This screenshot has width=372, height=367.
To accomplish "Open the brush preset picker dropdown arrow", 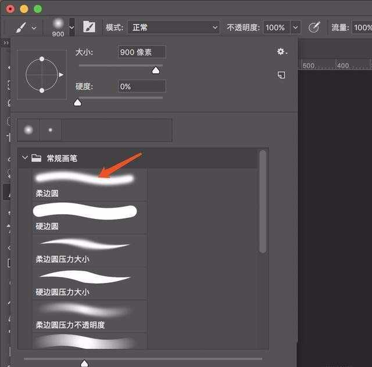I will coord(71,27).
